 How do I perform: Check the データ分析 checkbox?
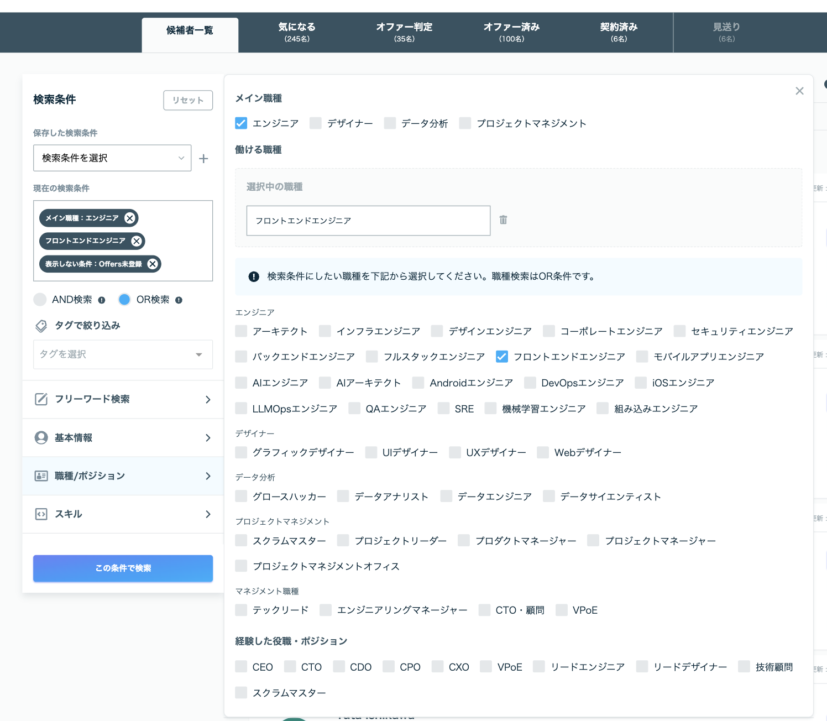click(390, 123)
